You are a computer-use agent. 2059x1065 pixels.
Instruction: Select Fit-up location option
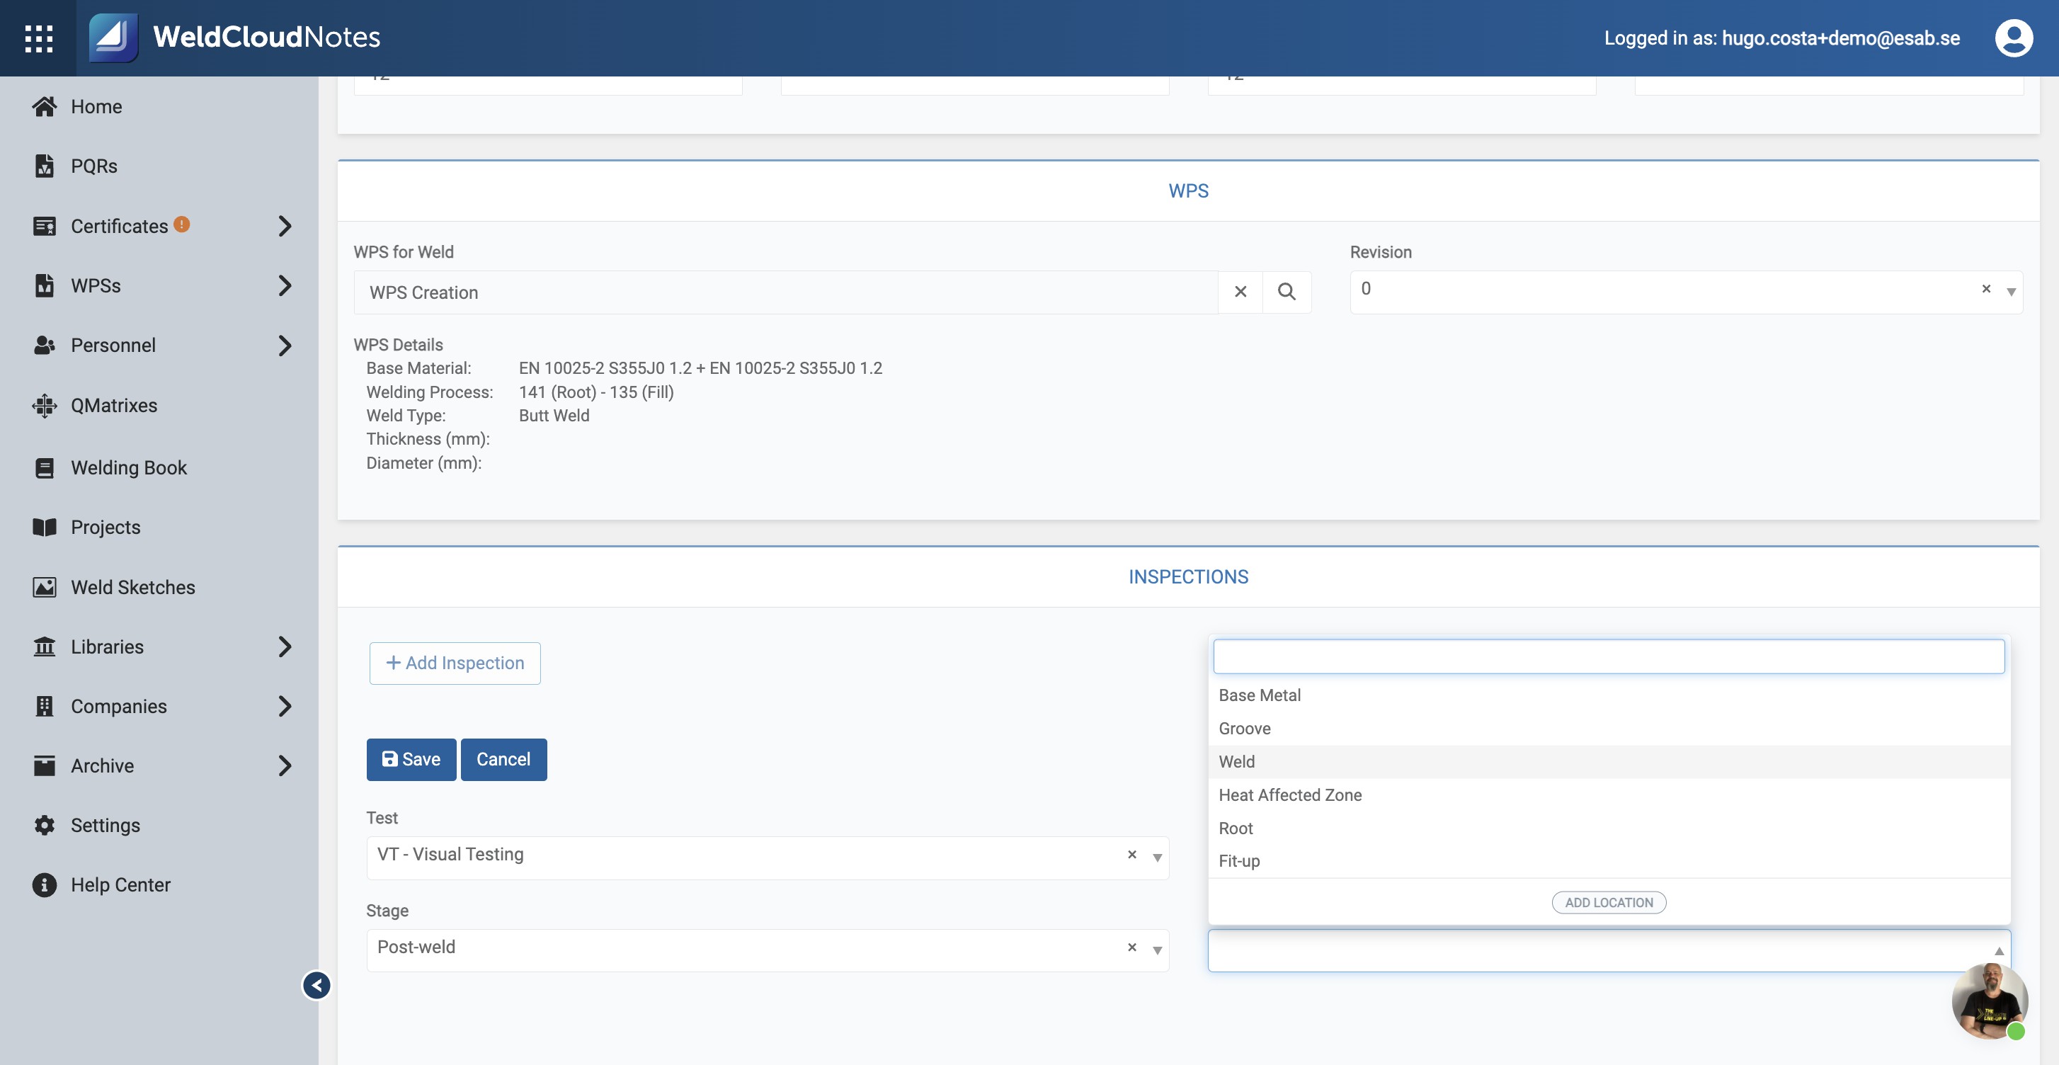click(1609, 861)
